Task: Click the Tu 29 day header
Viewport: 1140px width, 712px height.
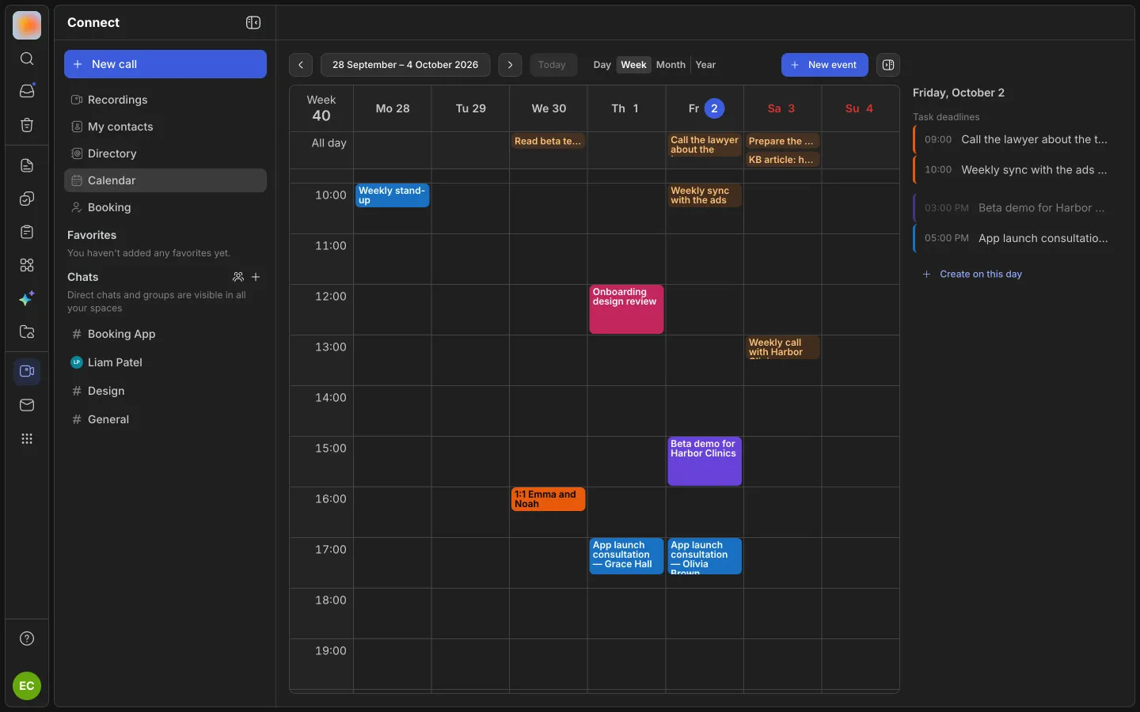Action: 471,108
